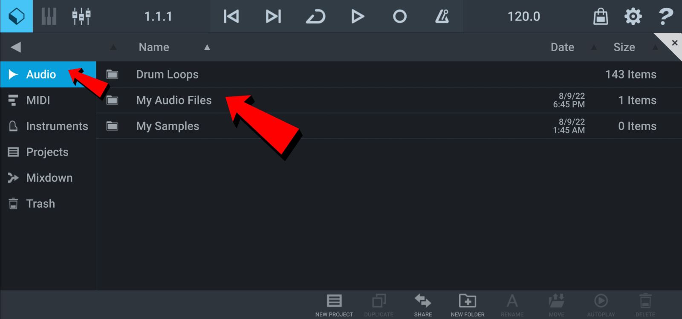
Task: Open the mixer panel
Action: point(81,17)
